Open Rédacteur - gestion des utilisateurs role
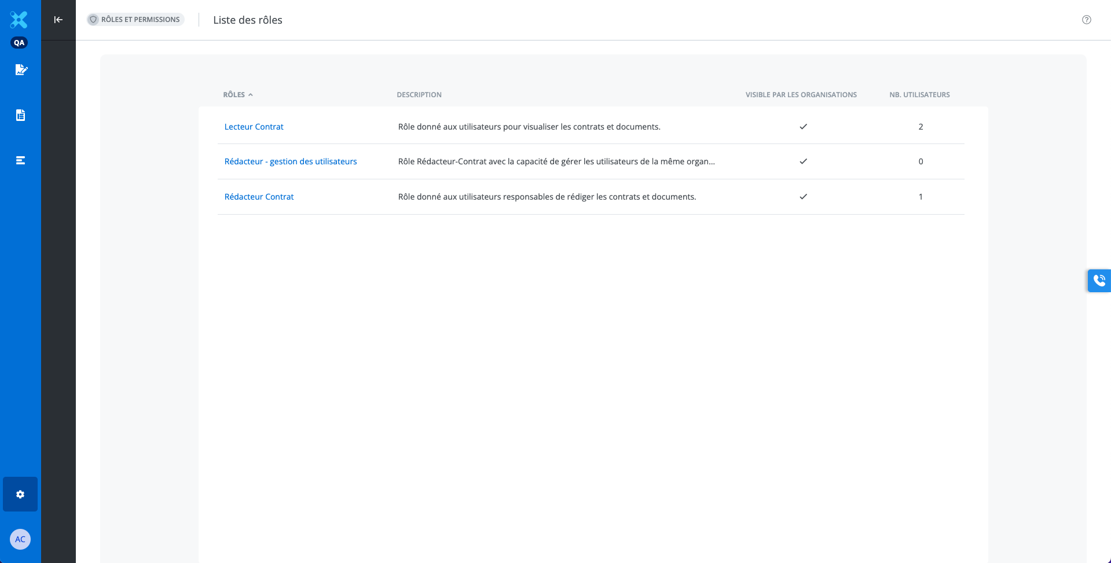This screenshot has width=1111, height=563. point(290,161)
